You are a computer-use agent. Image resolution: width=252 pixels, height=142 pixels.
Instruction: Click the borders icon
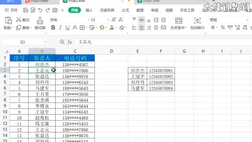click(82, 28)
